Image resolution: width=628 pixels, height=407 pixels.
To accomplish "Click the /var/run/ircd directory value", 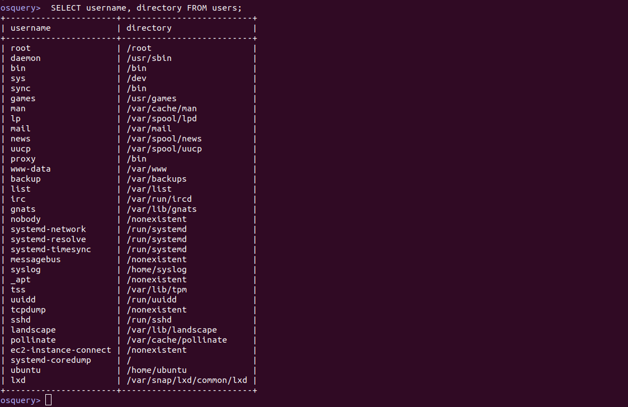I will 159,199.
